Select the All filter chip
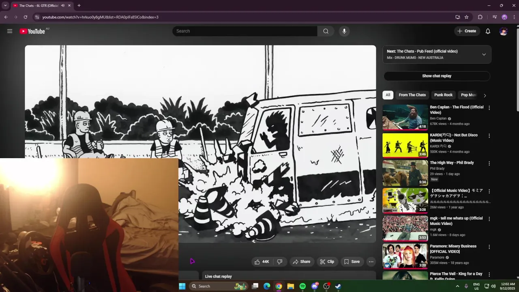 (x=388, y=95)
